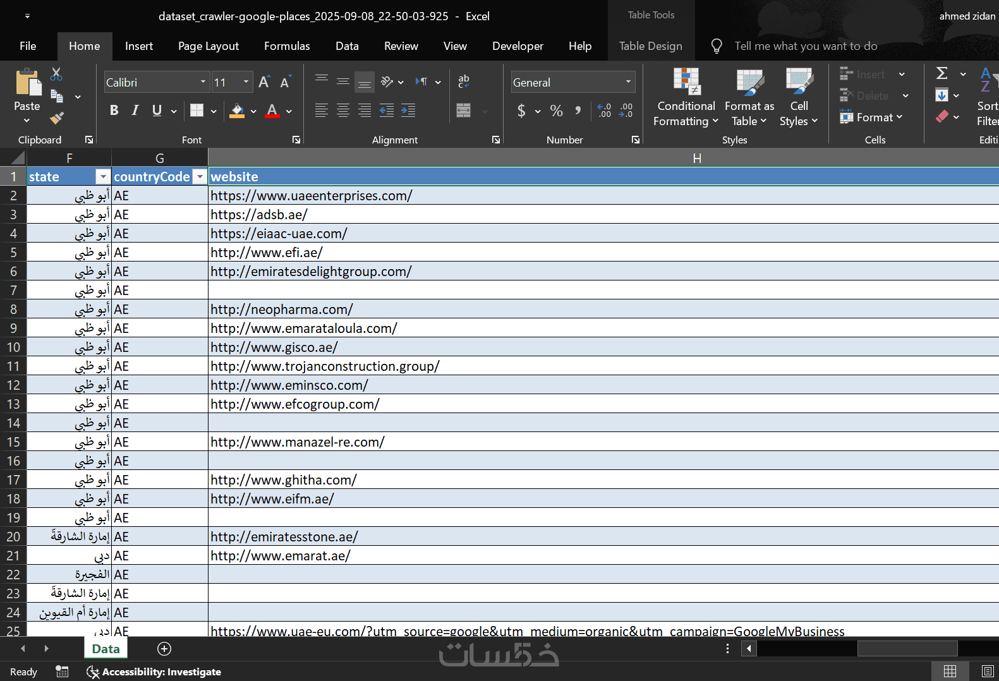Toggle Align Left for text
Image resolution: width=999 pixels, height=681 pixels.
coord(322,111)
